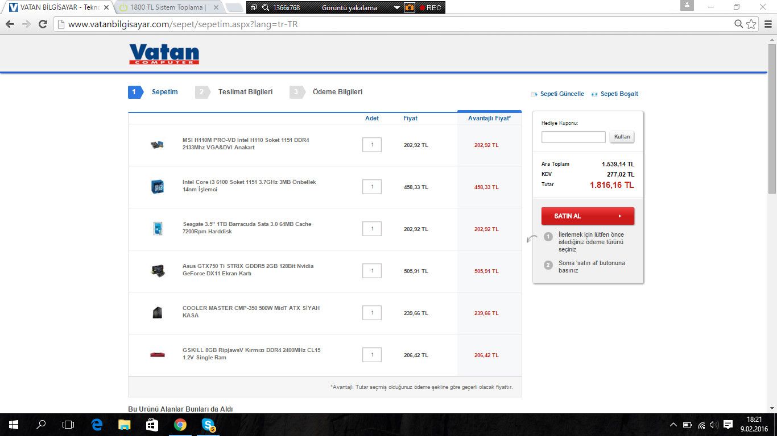
Task: Switch to the 1800 TL Sistem Toplama tab
Action: point(168,7)
